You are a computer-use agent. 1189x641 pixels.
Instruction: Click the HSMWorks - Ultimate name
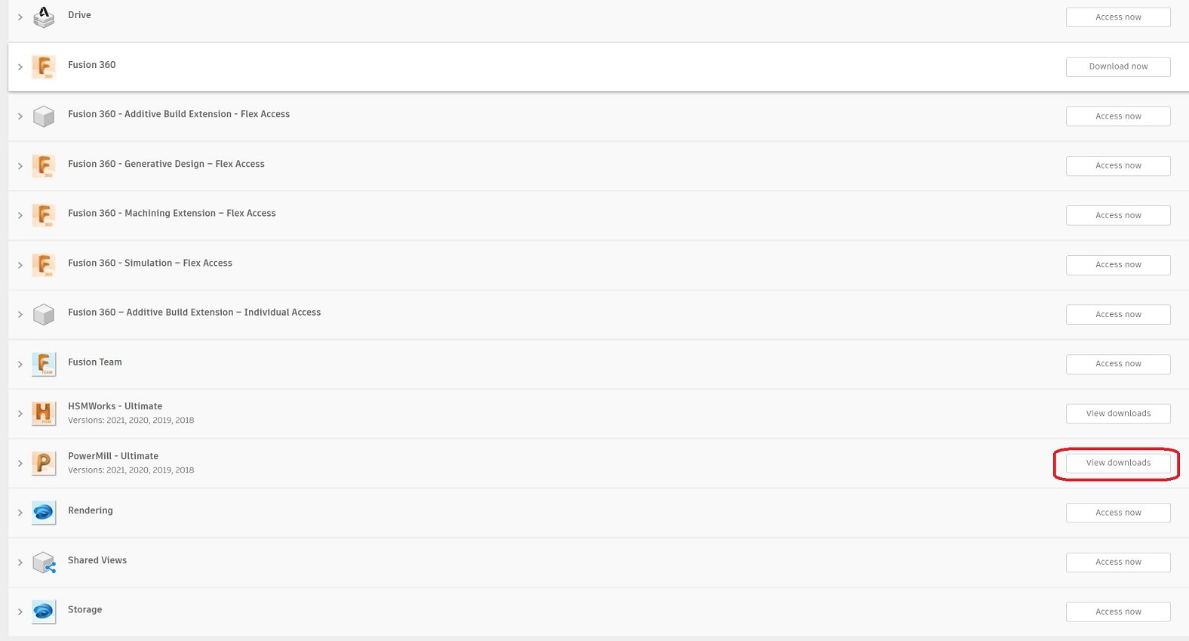(x=115, y=406)
